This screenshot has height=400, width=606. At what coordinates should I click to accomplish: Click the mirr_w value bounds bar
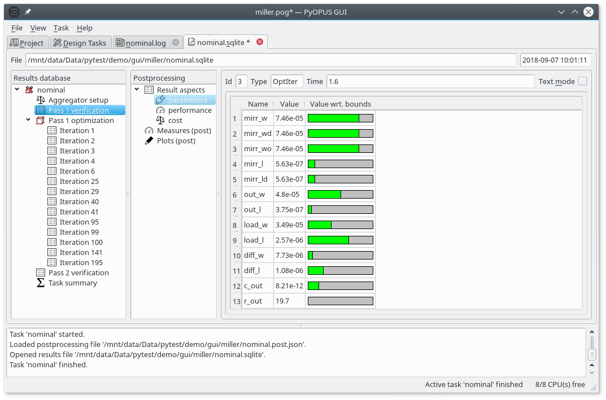tap(340, 118)
